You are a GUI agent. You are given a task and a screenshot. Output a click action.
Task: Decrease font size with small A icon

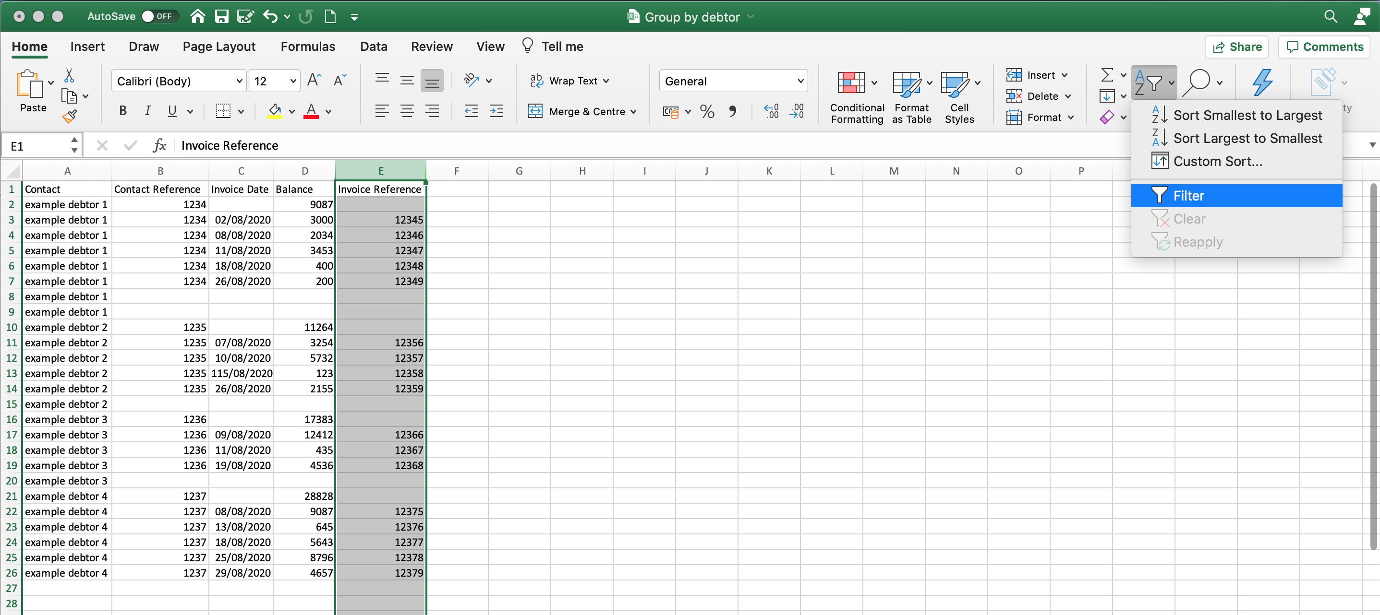(x=339, y=81)
